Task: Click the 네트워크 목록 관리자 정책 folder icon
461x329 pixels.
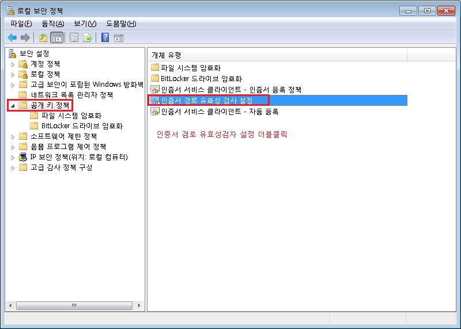Action: pyautogui.click(x=22, y=95)
